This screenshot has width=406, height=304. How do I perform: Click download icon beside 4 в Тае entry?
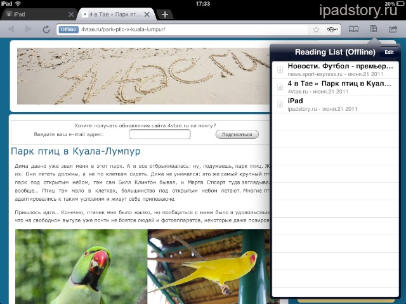tap(280, 87)
